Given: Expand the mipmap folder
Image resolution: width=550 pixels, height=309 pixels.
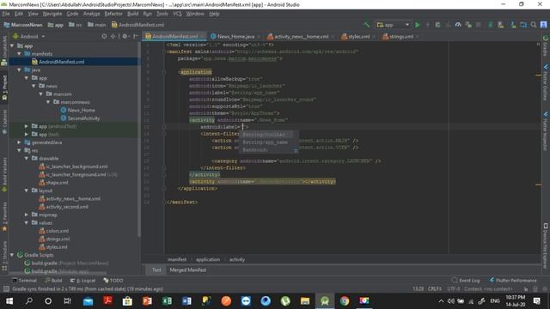Looking at the screenshot, I should click(x=27, y=215).
